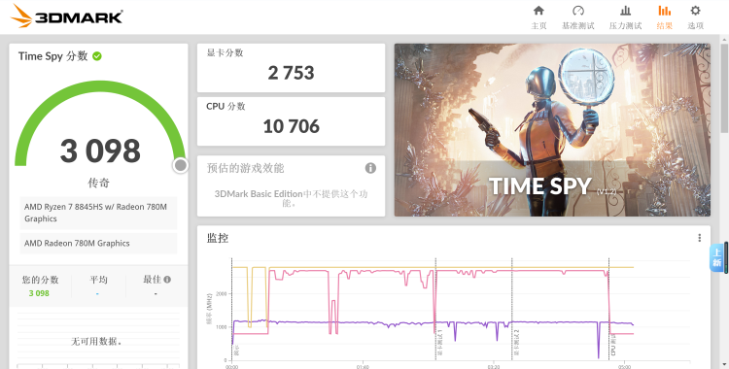Click the Time Spy banner image
The width and height of the screenshot is (729, 369).
(552, 130)
